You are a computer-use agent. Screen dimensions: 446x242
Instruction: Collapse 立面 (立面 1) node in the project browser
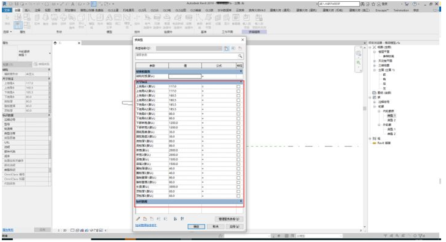point(375,70)
